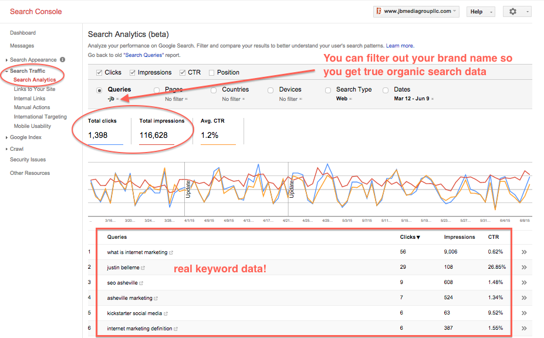This screenshot has height=338, width=544.
Task: Open the settings gear menu
Action: click(517, 12)
